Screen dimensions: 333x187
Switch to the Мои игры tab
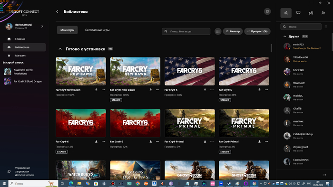coord(68,30)
